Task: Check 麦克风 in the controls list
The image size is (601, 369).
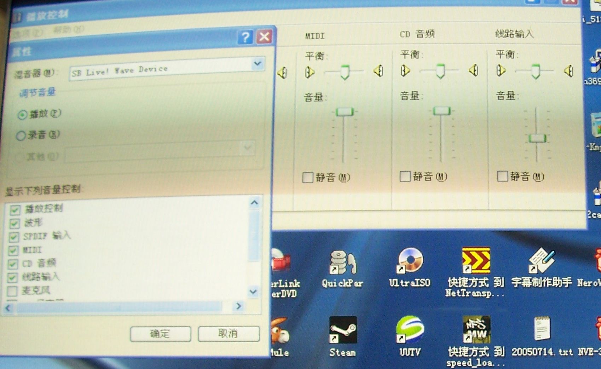Action: point(12,291)
